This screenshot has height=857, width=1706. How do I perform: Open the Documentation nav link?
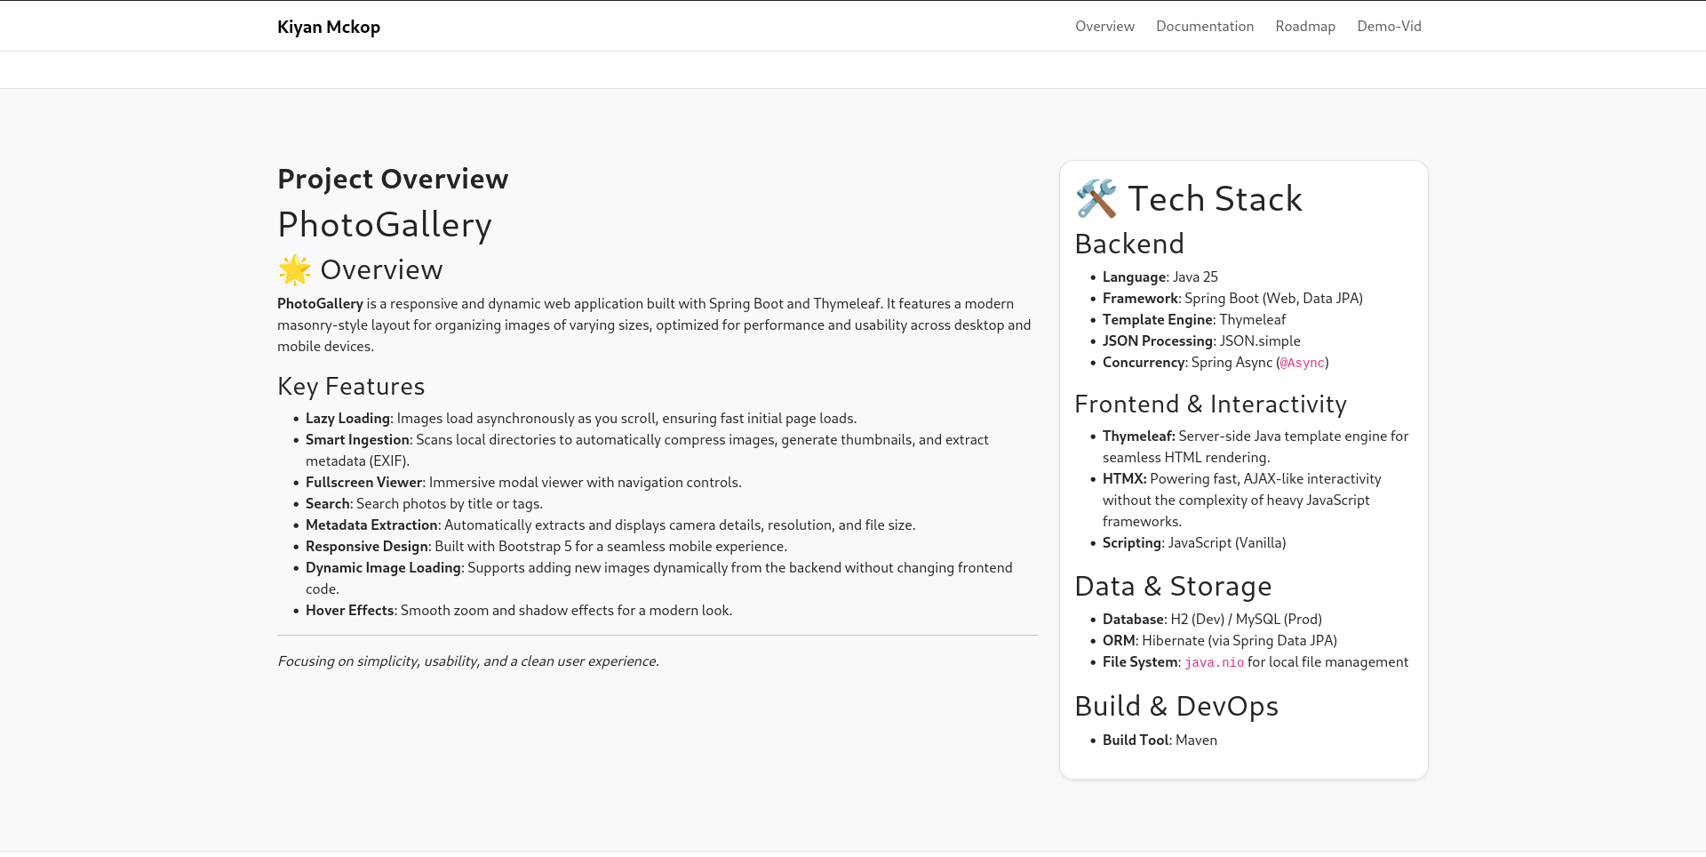(1204, 27)
